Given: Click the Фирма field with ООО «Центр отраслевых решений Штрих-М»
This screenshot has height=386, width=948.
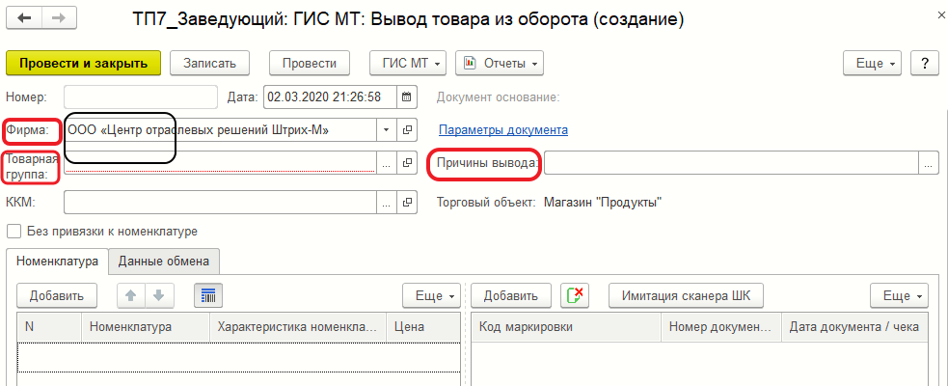Looking at the screenshot, I should click(220, 129).
